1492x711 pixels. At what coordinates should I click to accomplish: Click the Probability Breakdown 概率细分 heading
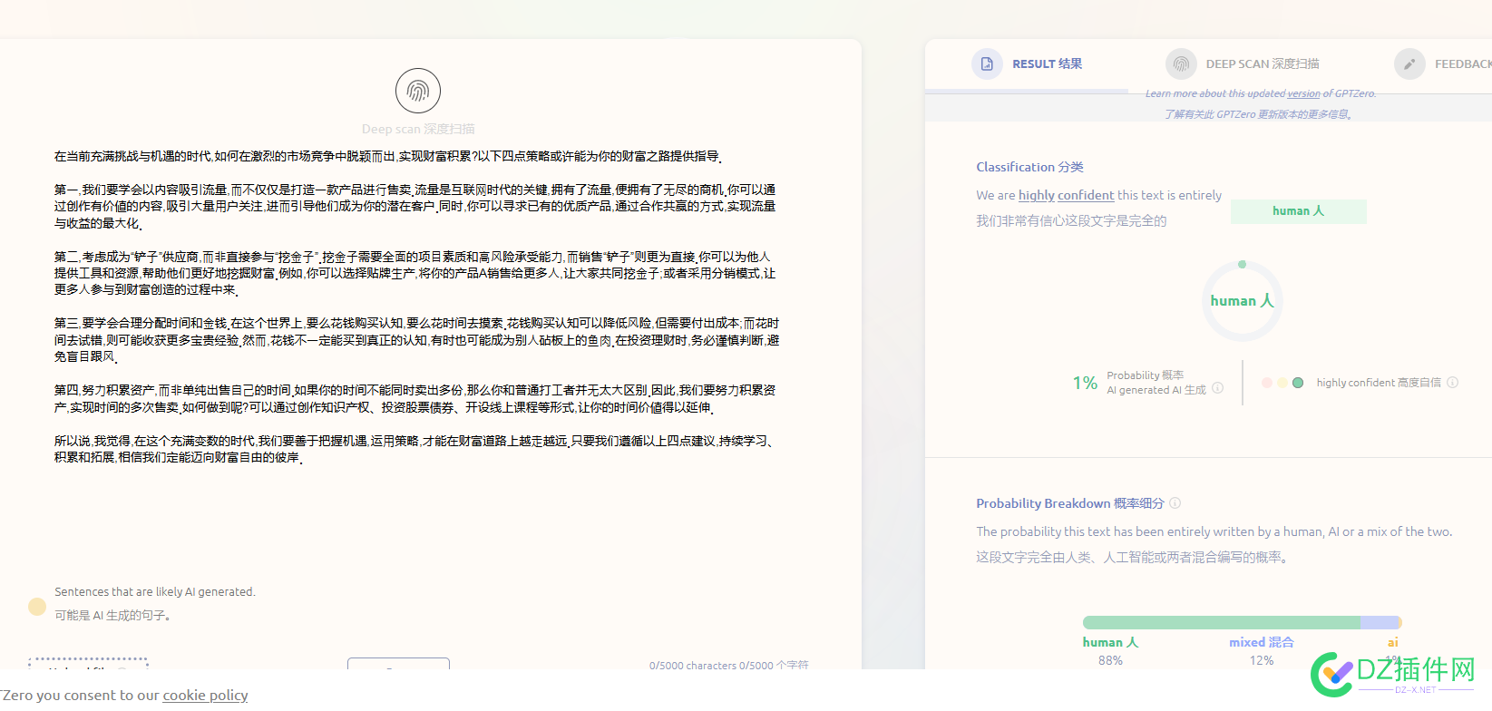coord(1069,503)
